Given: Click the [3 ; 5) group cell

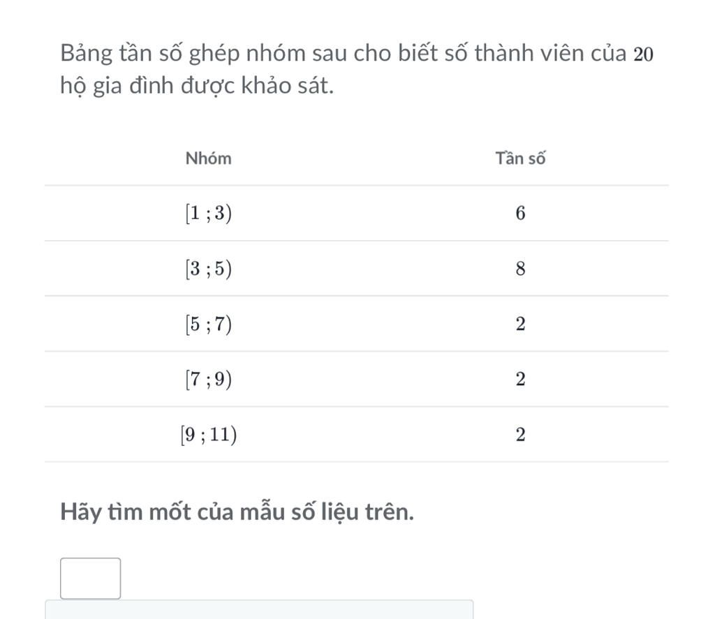Looking at the screenshot, I should pos(208,269).
